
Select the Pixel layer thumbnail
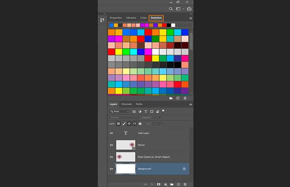(x=126, y=157)
